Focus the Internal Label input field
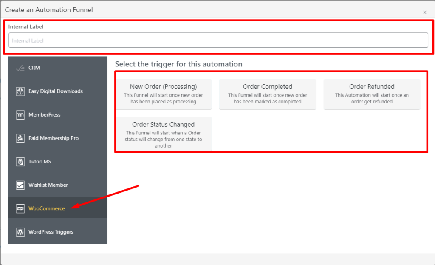Viewport: 435px width, 265px height. 218,40
